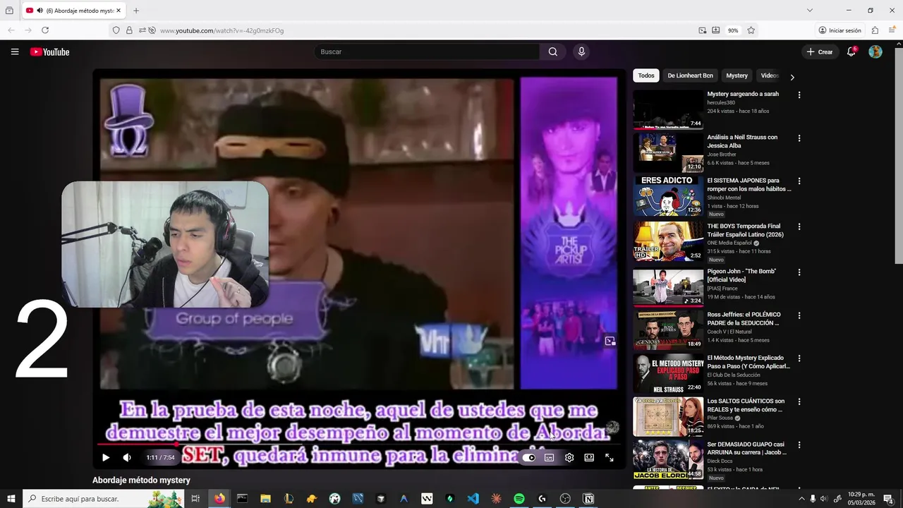Image resolution: width=903 pixels, height=508 pixels.
Task: Open options for Análisis a Neil Strauss
Action: coord(799,138)
